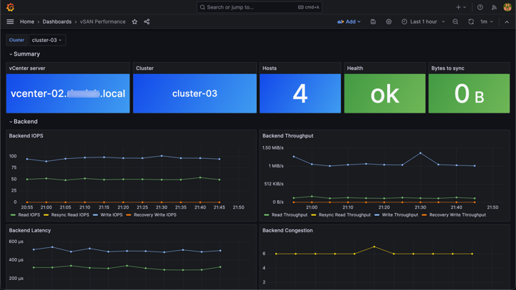Open the 1m refresh interval dropdown

click(486, 22)
